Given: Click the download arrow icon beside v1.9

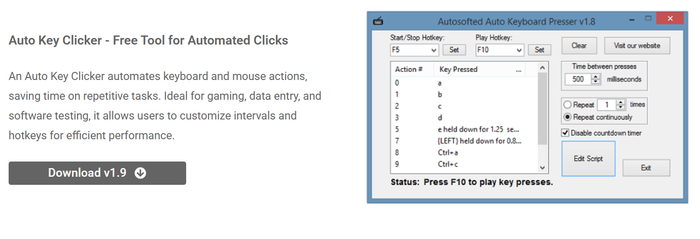Looking at the screenshot, I should tap(141, 173).
